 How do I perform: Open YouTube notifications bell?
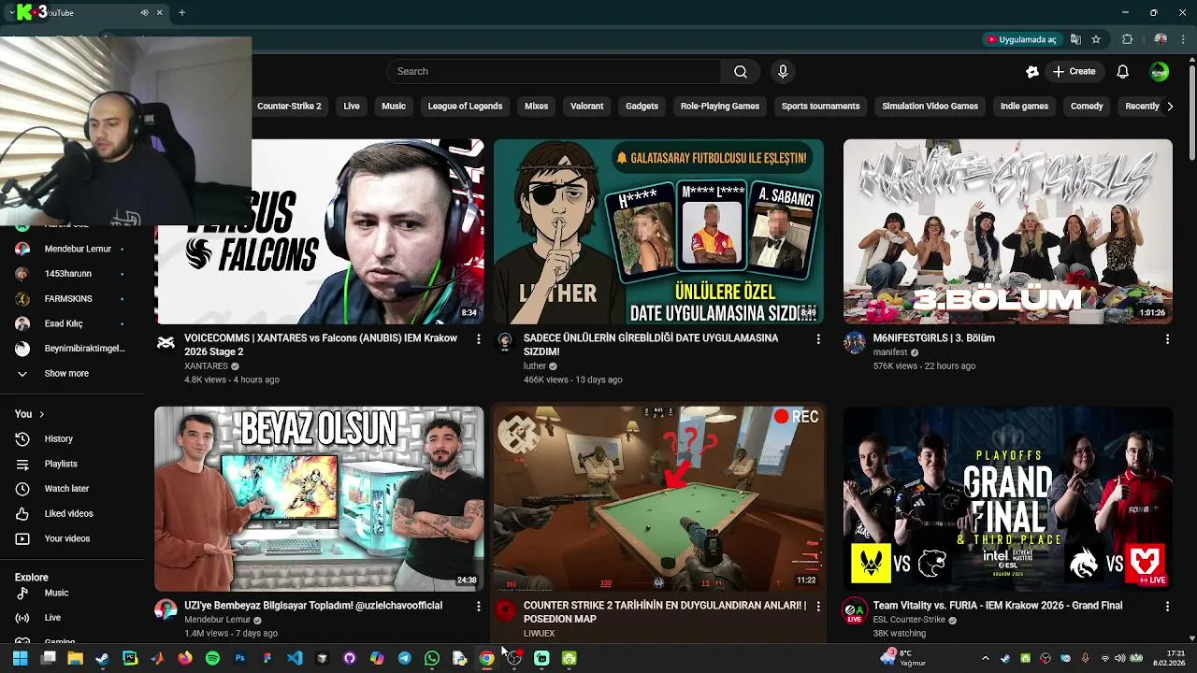point(1123,71)
